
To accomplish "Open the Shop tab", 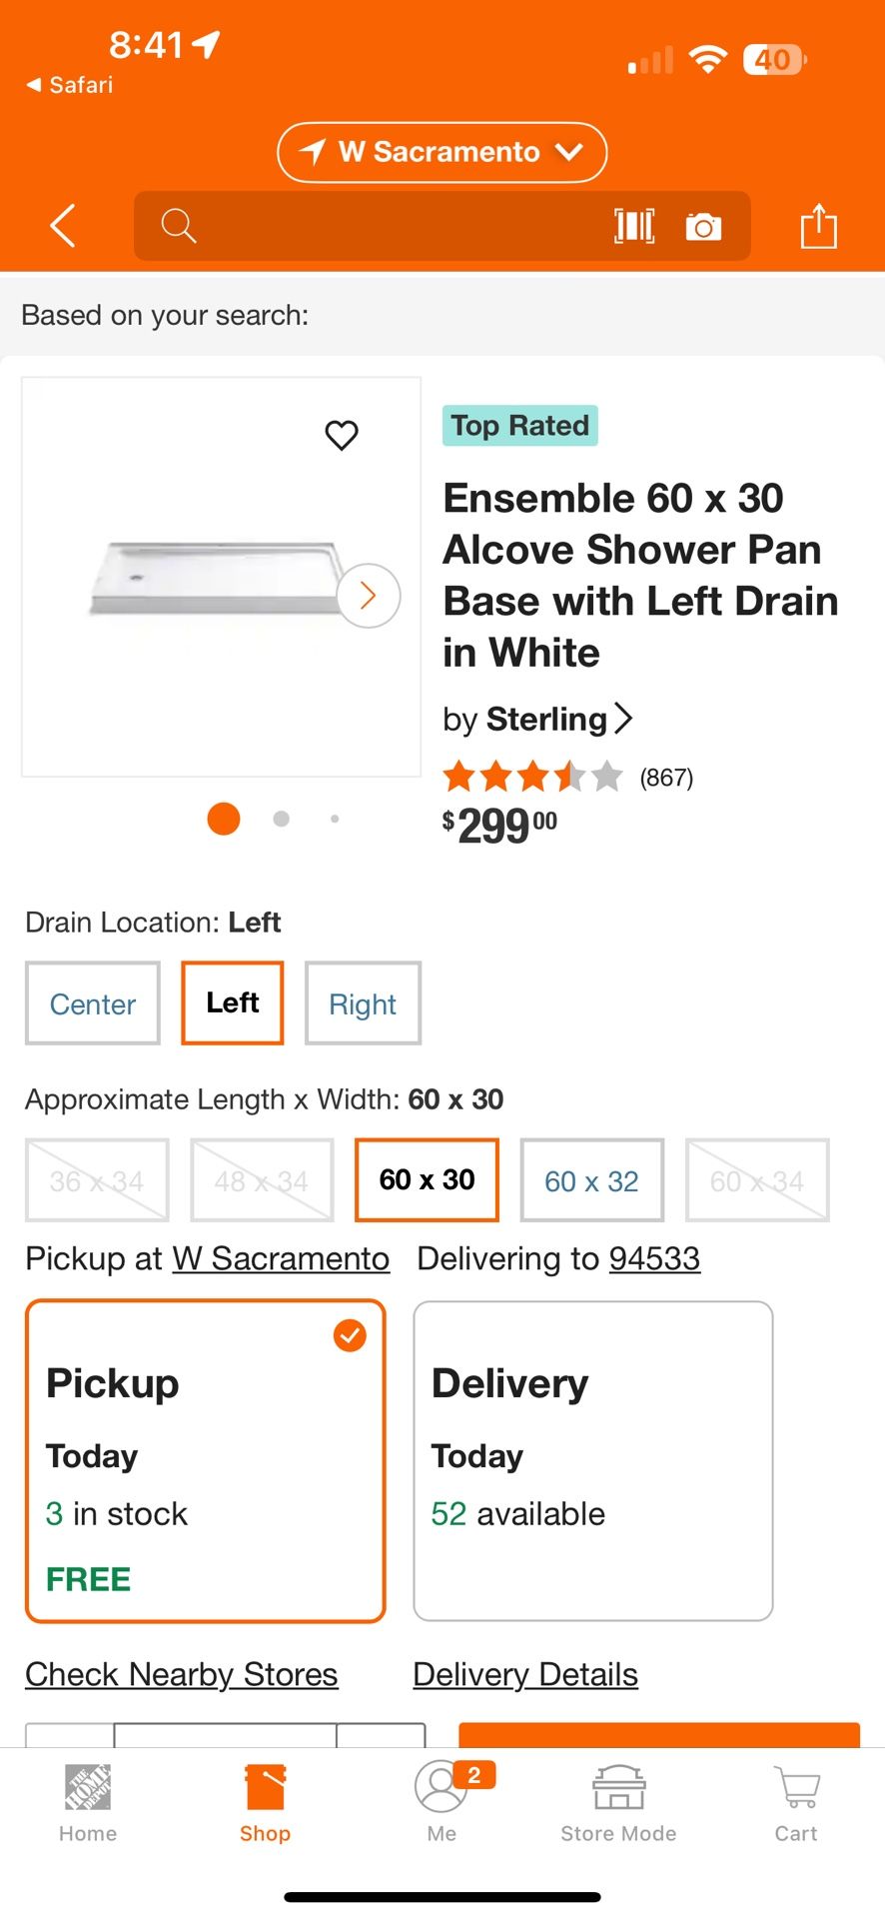I will coord(265,1799).
